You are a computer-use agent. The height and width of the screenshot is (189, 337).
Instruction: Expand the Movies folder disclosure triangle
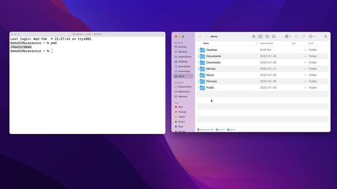click(x=198, y=69)
